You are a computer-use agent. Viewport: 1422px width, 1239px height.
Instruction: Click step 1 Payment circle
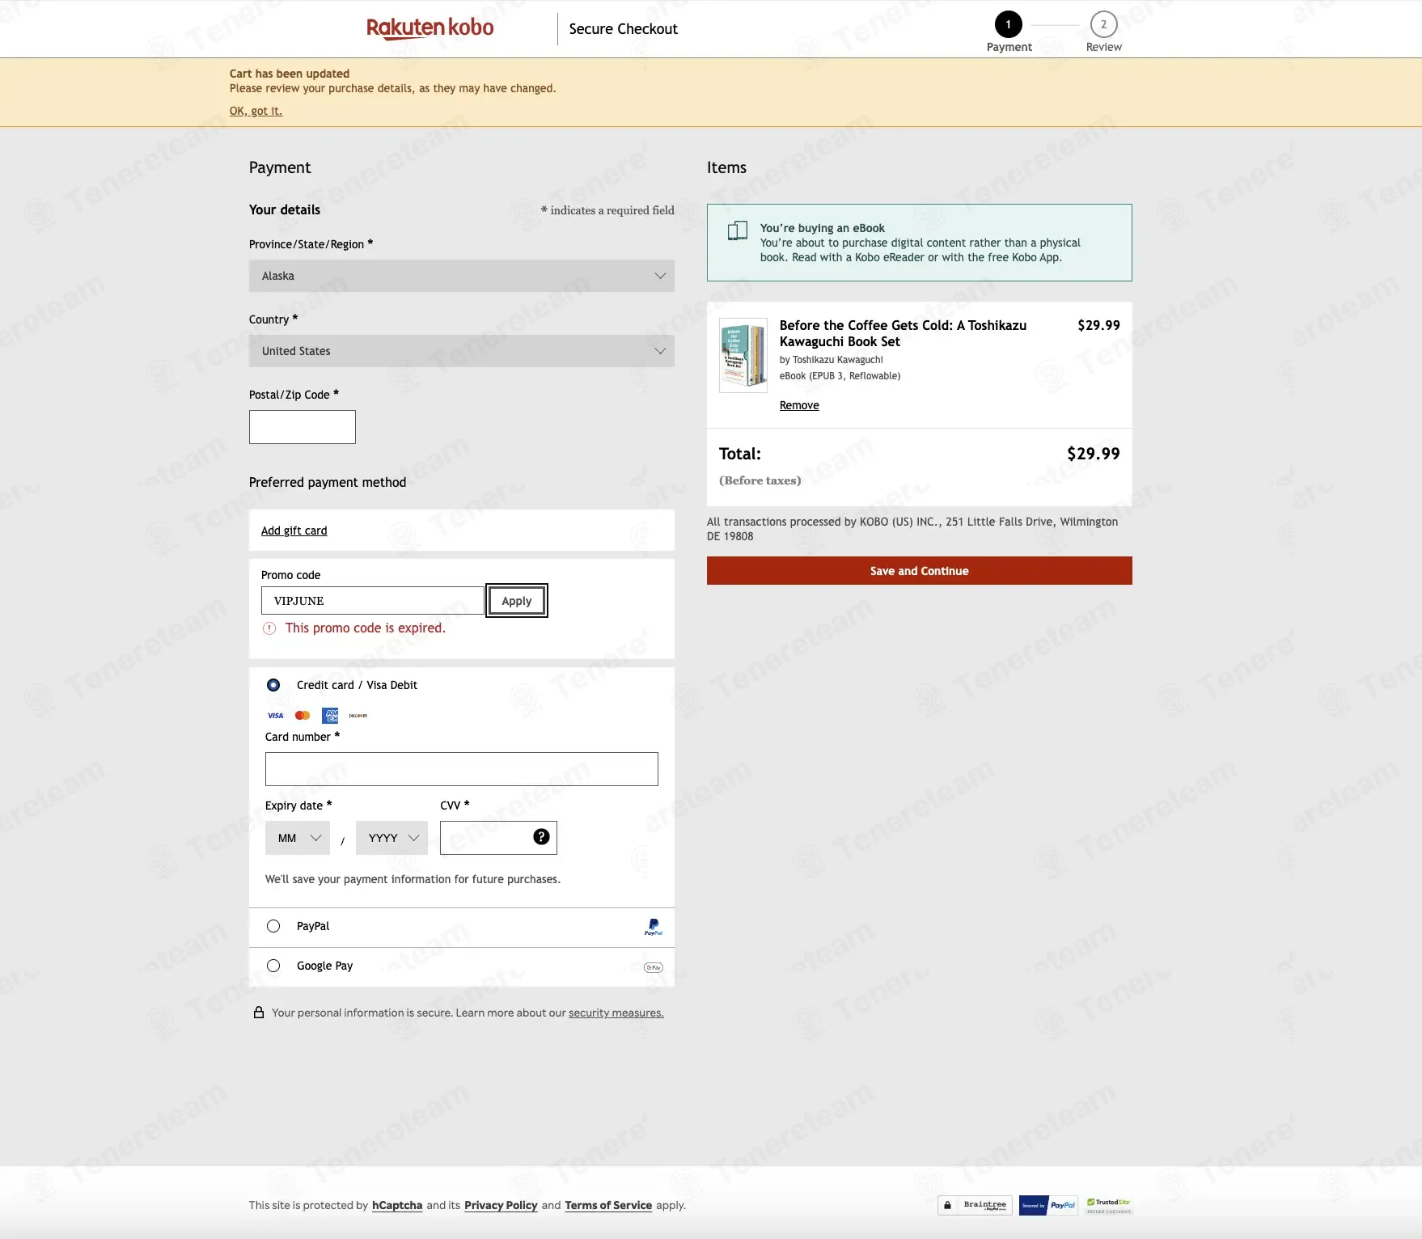tap(1008, 24)
